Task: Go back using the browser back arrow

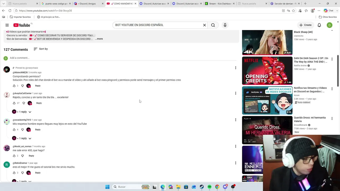Action: coord(3,11)
